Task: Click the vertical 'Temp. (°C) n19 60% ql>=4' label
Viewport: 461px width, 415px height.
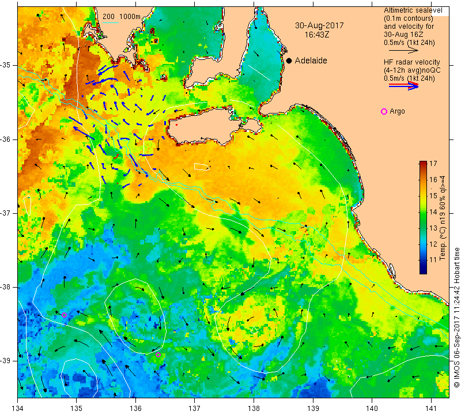Action: [x=442, y=218]
